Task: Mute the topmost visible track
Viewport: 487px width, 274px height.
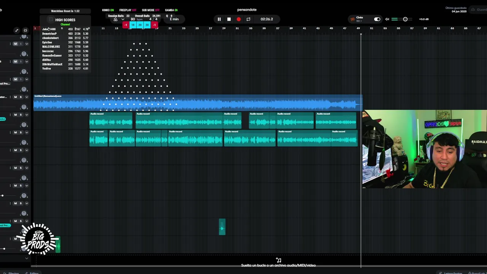Action: coord(16,44)
